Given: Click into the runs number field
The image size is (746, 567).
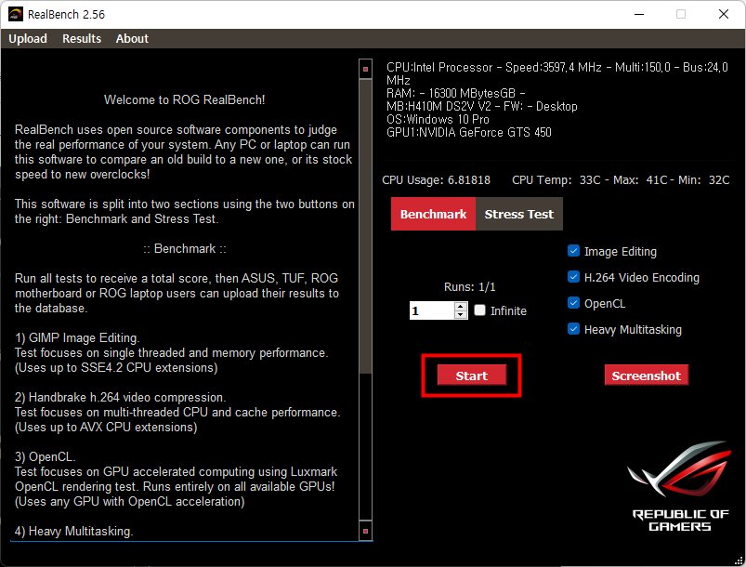Looking at the screenshot, I should click(432, 310).
